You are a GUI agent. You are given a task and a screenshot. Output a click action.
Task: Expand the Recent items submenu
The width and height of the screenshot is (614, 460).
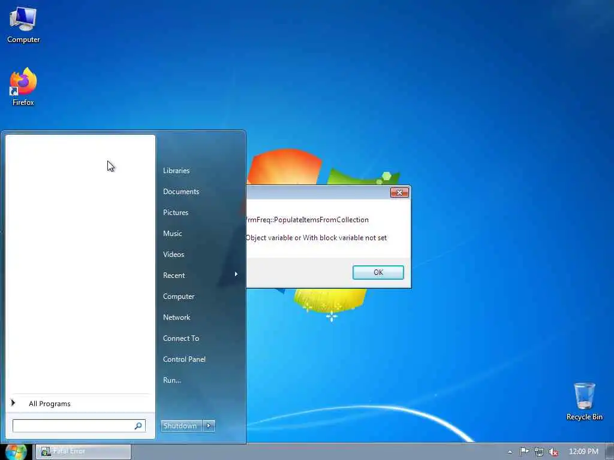click(x=200, y=276)
